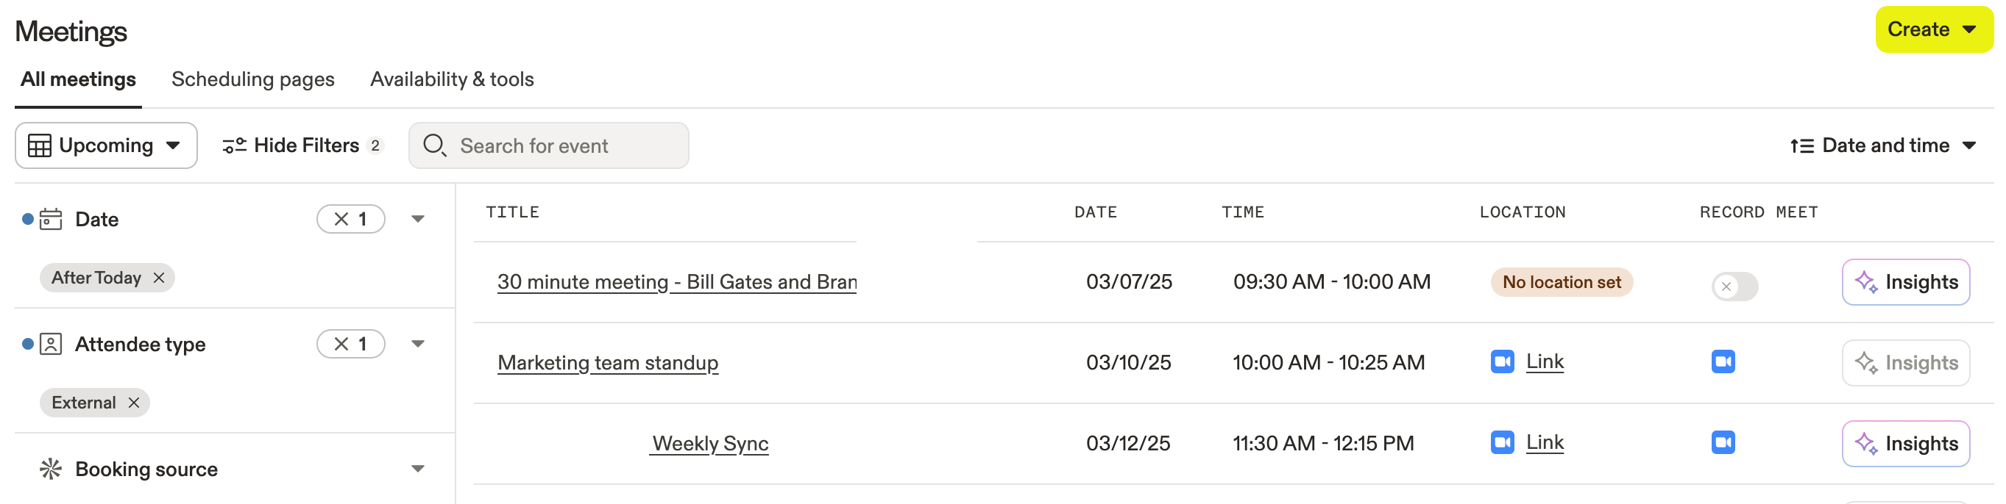
Task: Click the Booking source asterisk icon
Action: pyautogui.click(x=51, y=469)
